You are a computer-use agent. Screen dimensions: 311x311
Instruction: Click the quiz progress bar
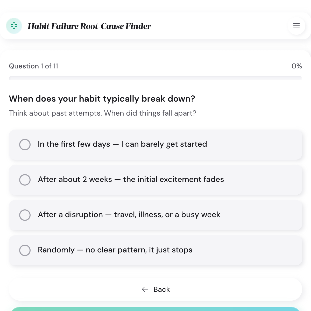[x=155, y=78]
